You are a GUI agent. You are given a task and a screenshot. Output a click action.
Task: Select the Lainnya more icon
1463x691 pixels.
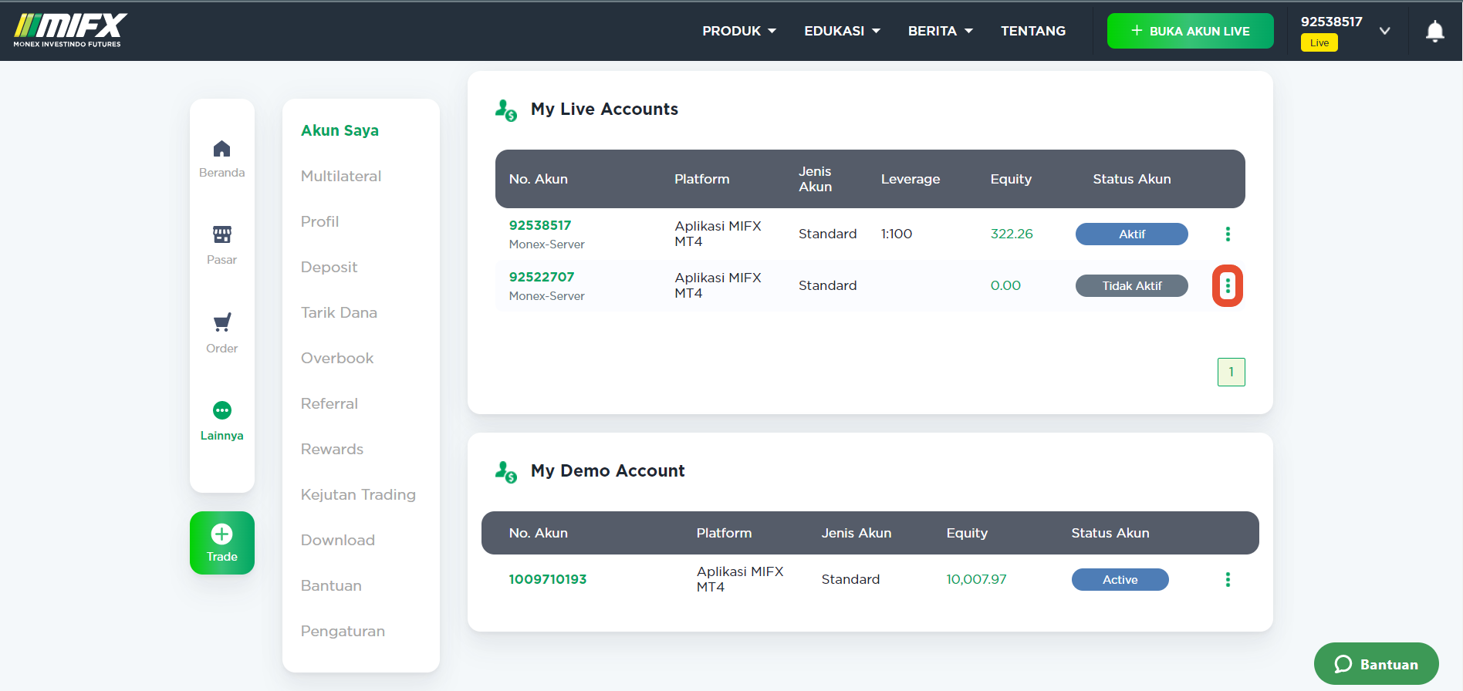(222, 410)
